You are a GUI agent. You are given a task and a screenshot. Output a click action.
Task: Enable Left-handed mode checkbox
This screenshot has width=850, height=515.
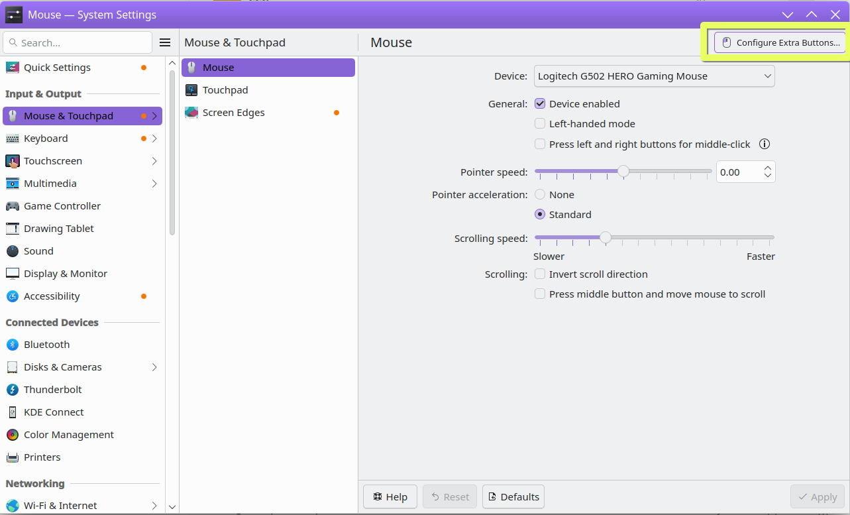(540, 123)
